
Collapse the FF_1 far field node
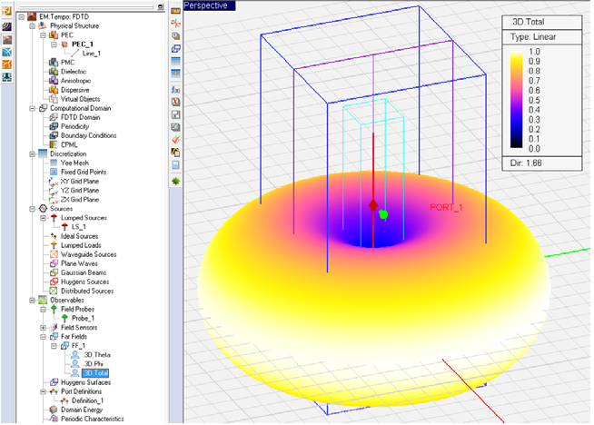coord(54,346)
